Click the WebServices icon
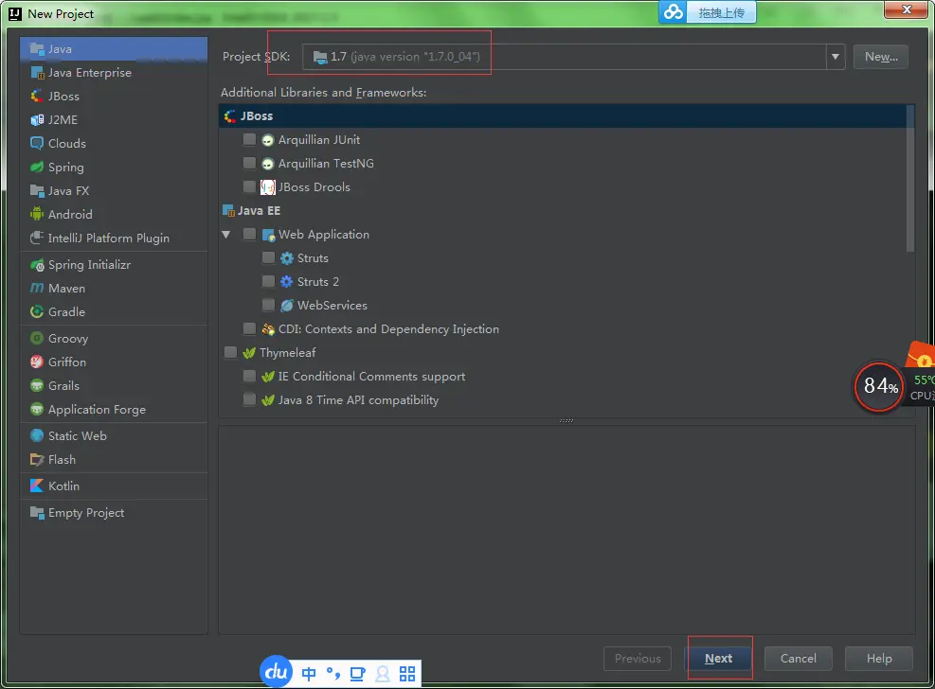 [287, 306]
